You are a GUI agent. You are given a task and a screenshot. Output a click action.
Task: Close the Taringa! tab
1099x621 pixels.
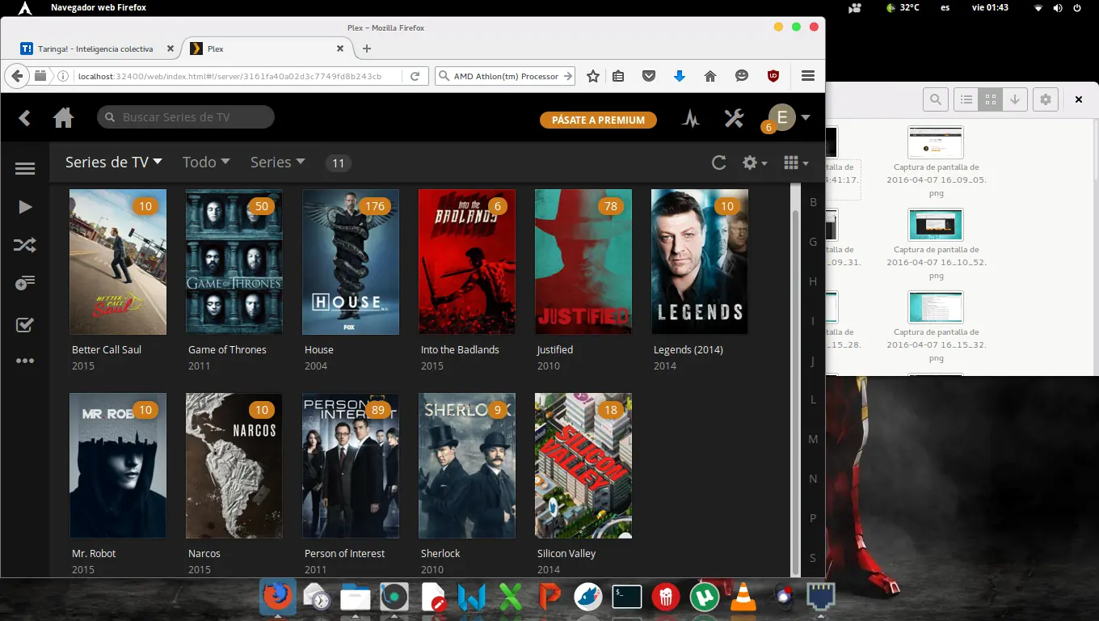click(170, 49)
